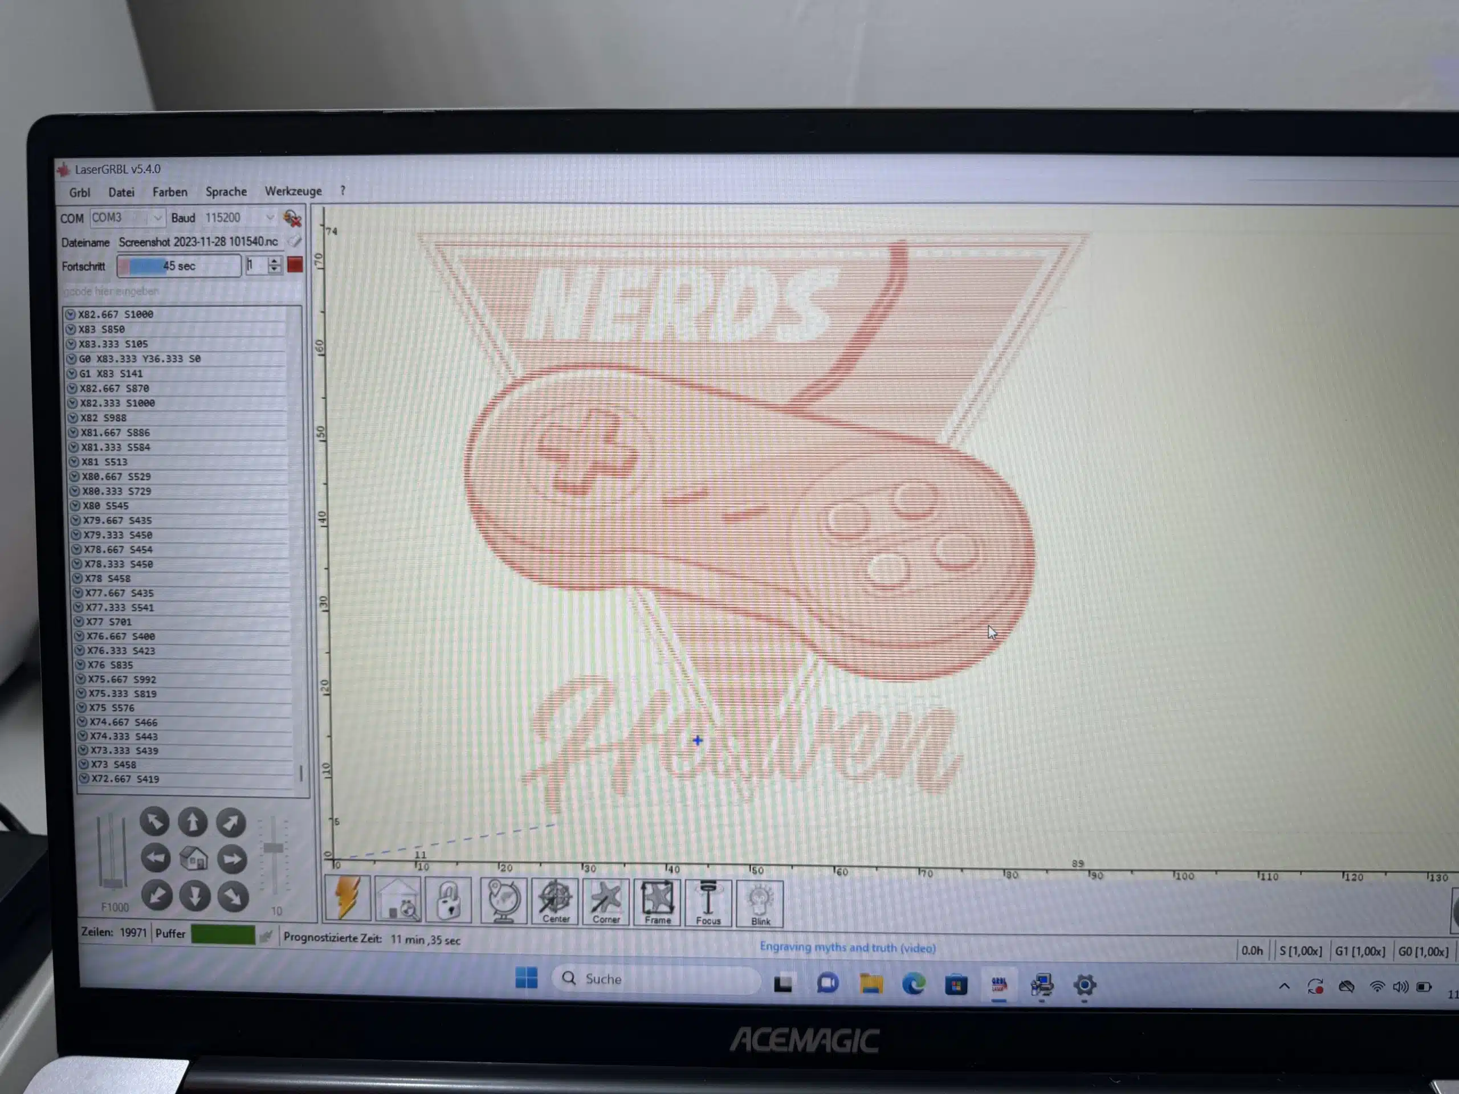Screen dimensions: 1459x1094
Task: Click the Frame custom button
Action: (657, 903)
